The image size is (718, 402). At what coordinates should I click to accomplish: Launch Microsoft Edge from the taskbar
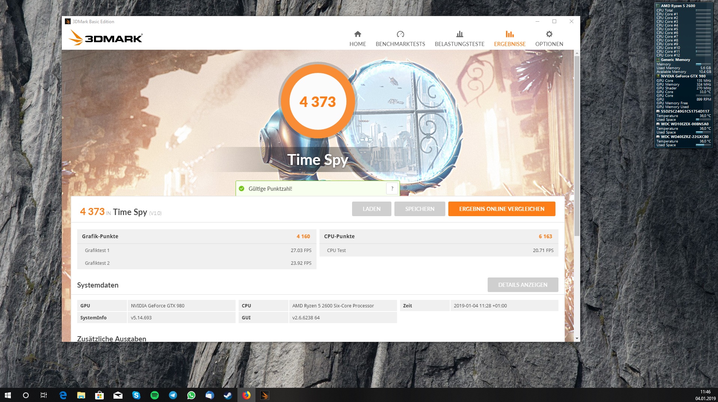pyautogui.click(x=63, y=395)
